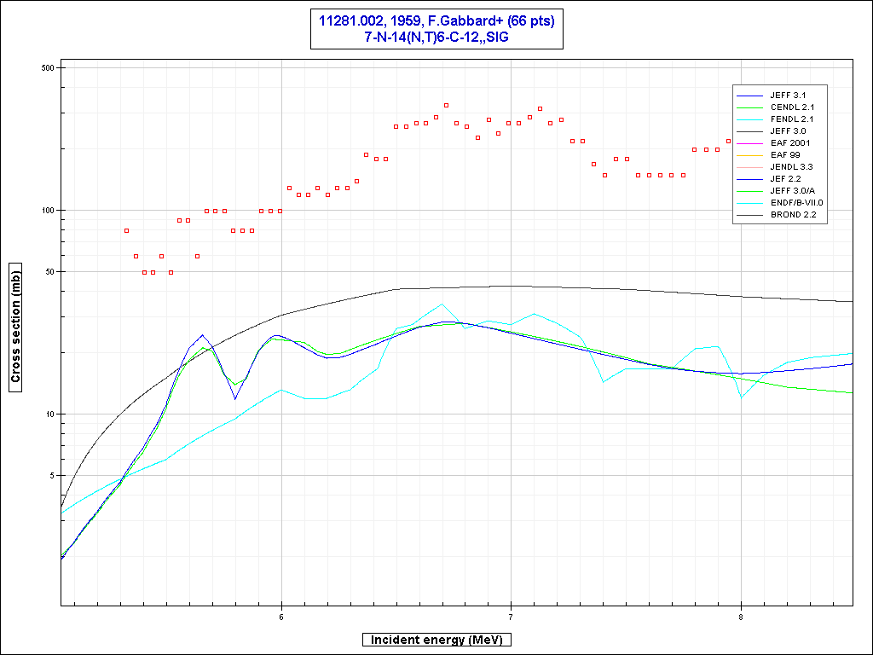Click the JENDL 3.3 legend label

[x=792, y=167]
